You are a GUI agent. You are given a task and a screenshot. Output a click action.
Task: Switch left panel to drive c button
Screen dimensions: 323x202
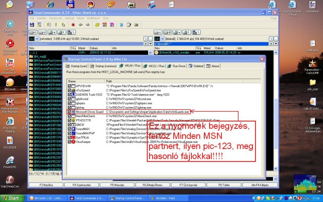(33, 32)
